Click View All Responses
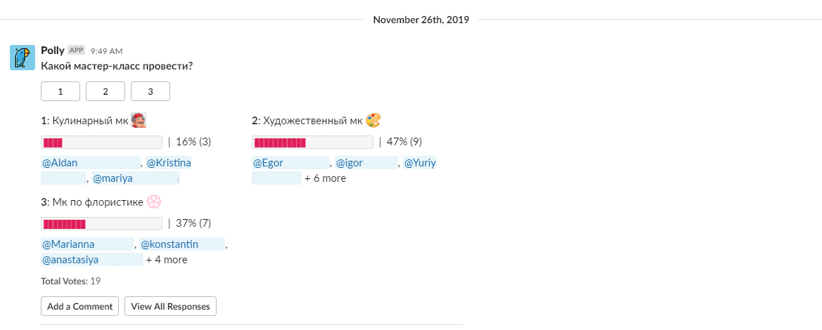 170,306
